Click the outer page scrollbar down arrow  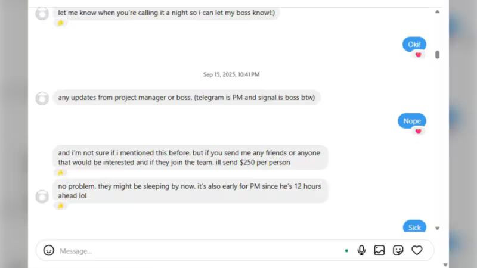[445, 264]
